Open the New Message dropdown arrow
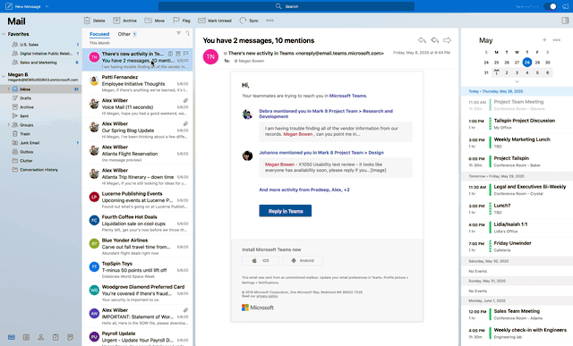Screen dimensions: 573x346 point(47,6)
